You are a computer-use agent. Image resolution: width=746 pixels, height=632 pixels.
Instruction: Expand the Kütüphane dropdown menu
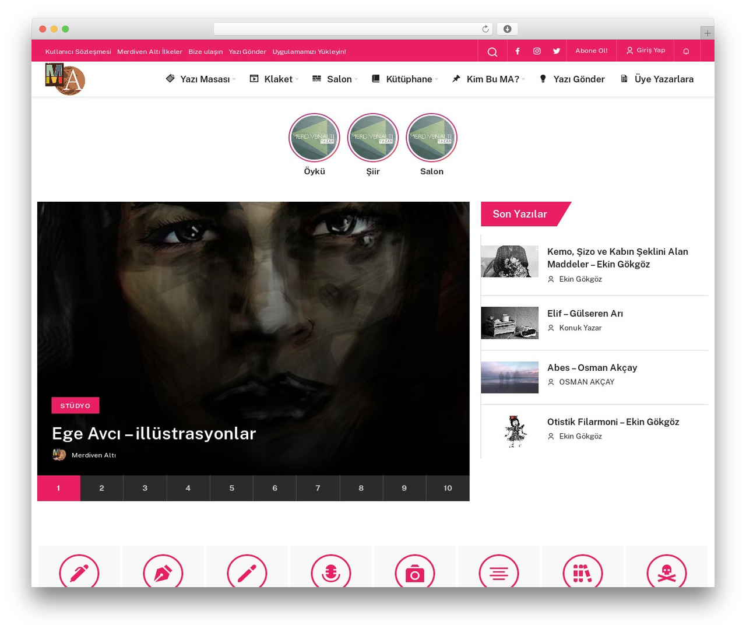tap(405, 79)
